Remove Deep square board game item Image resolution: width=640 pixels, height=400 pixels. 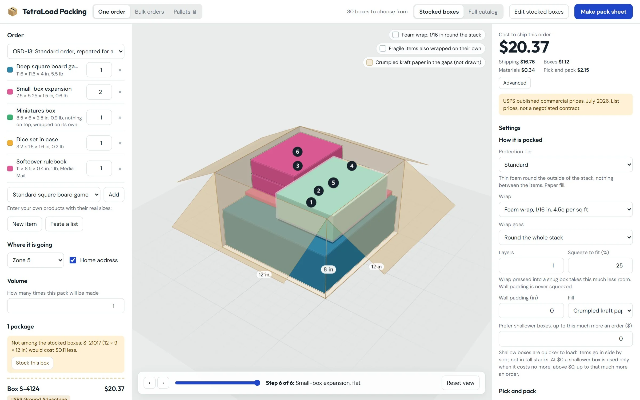[120, 70]
